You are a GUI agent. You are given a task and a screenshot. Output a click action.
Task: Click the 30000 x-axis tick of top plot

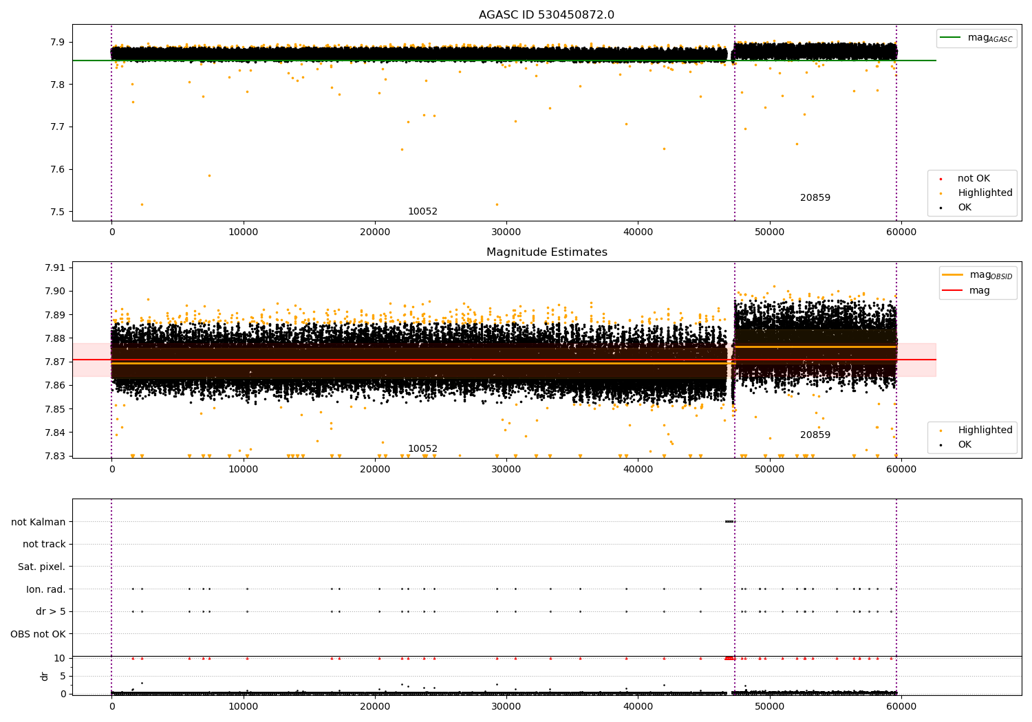click(506, 232)
